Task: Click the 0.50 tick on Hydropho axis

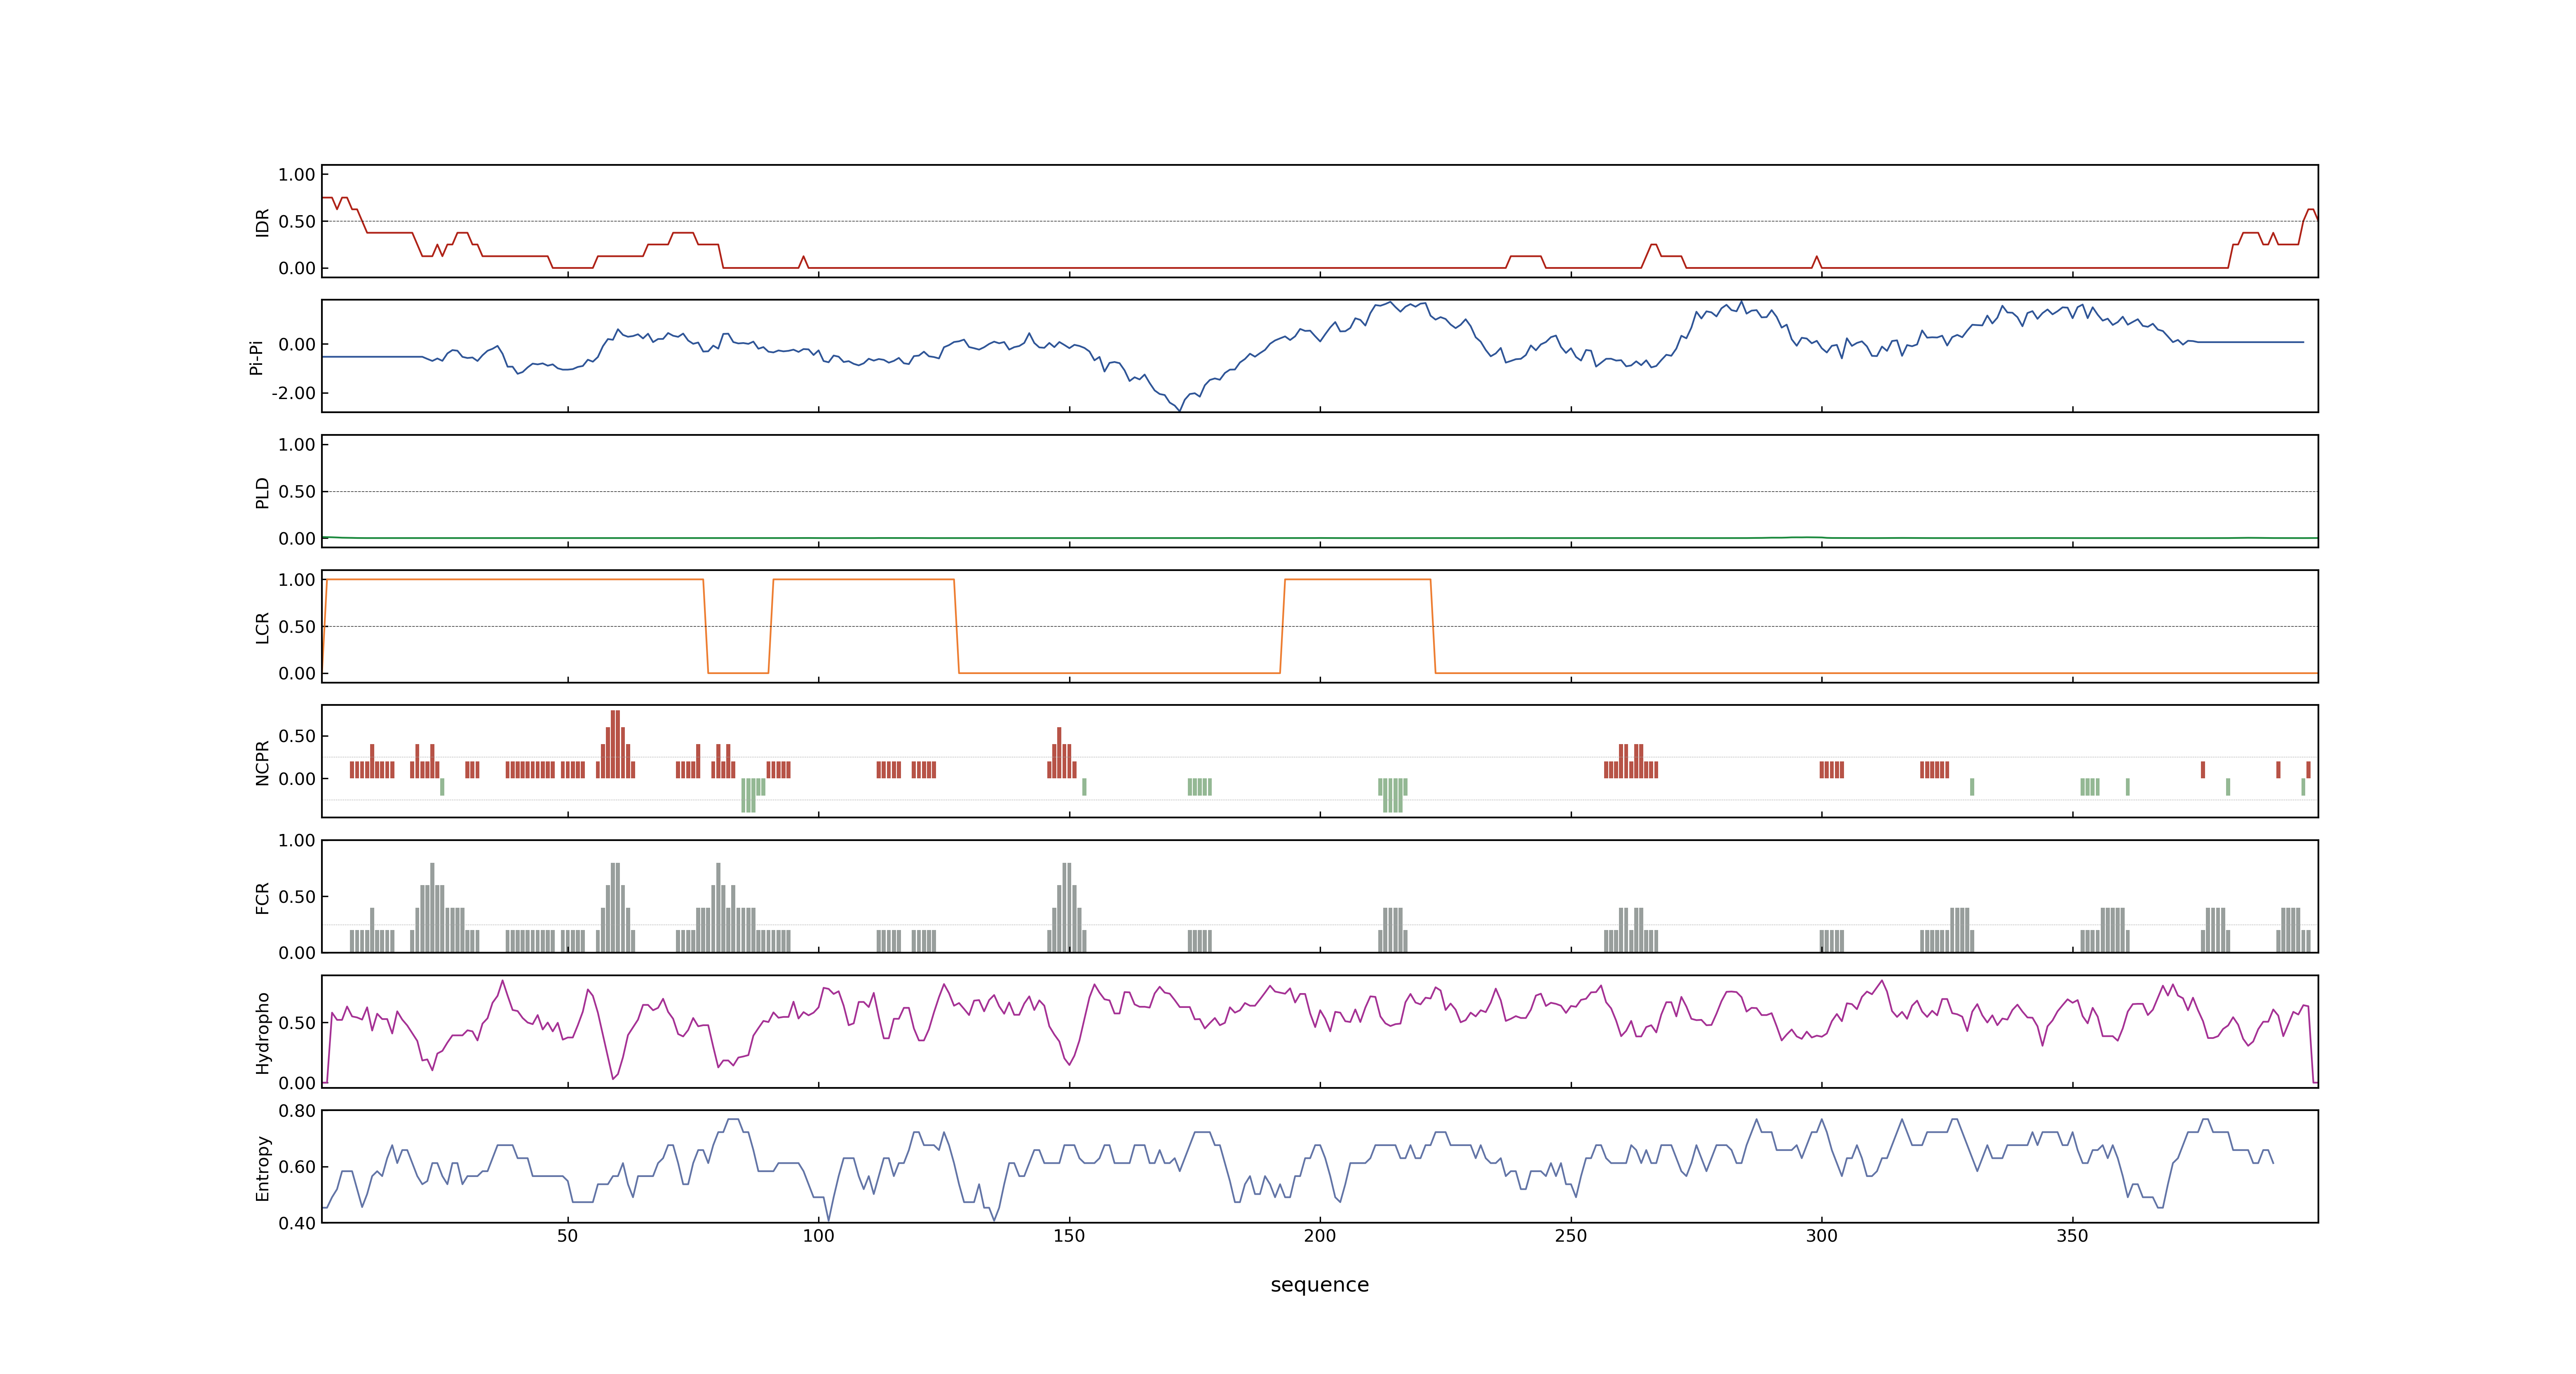Action: click(297, 1023)
